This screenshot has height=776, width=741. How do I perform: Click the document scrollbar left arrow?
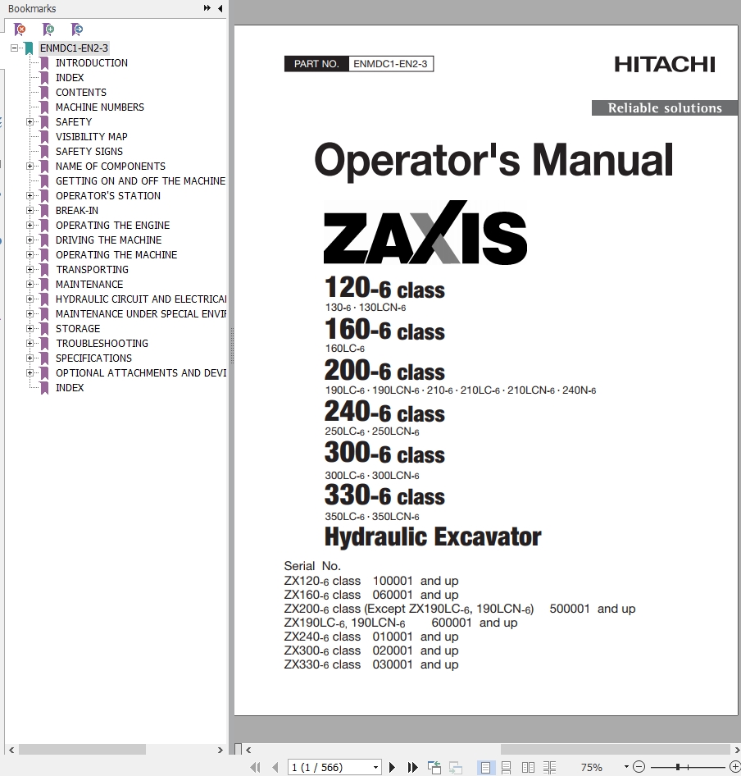coord(249,750)
